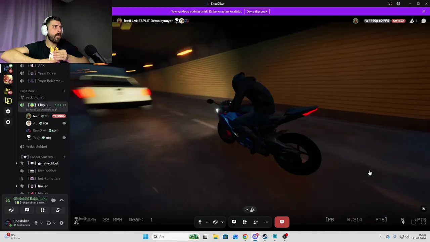Open the soundboard in the voice panel
The width and height of the screenshot is (430, 242).
pyautogui.click(x=58, y=210)
